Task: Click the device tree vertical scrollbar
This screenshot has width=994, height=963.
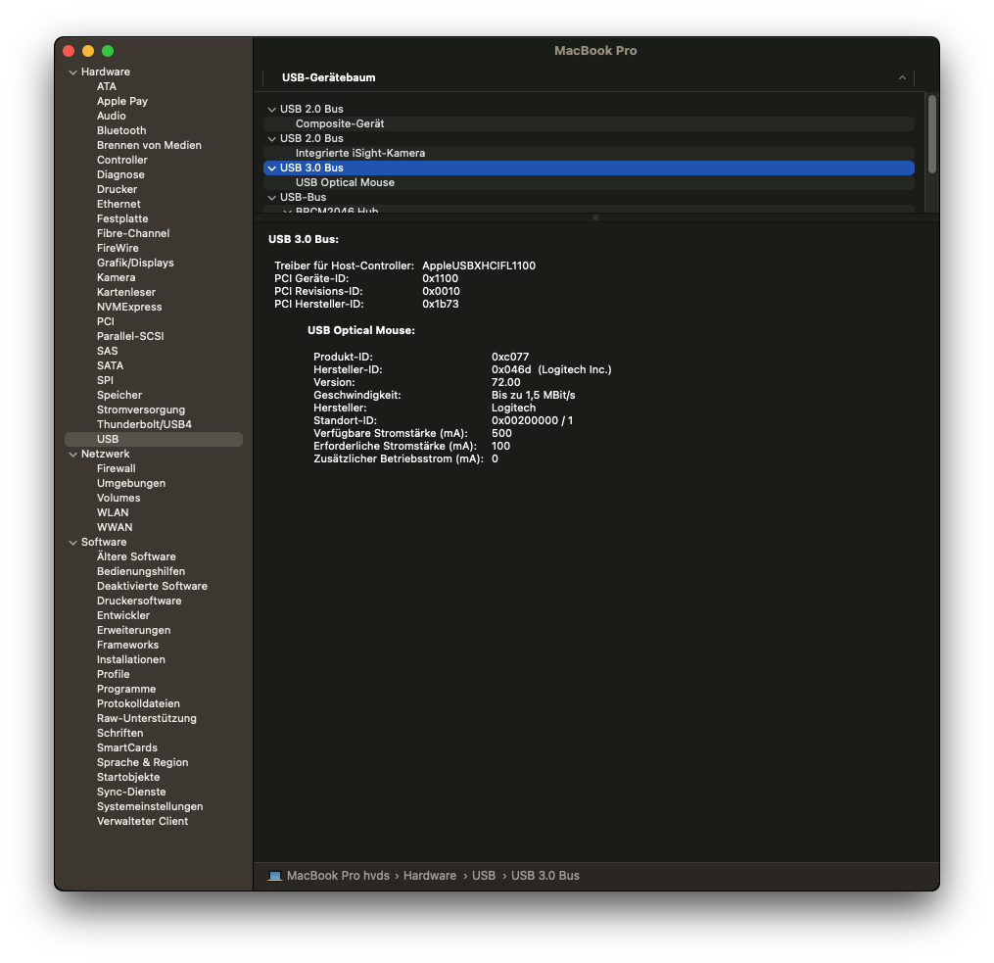Action: click(932, 134)
